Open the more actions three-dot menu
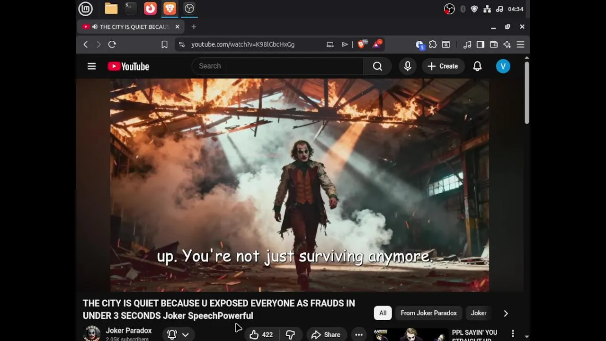 click(x=359, y=335)
